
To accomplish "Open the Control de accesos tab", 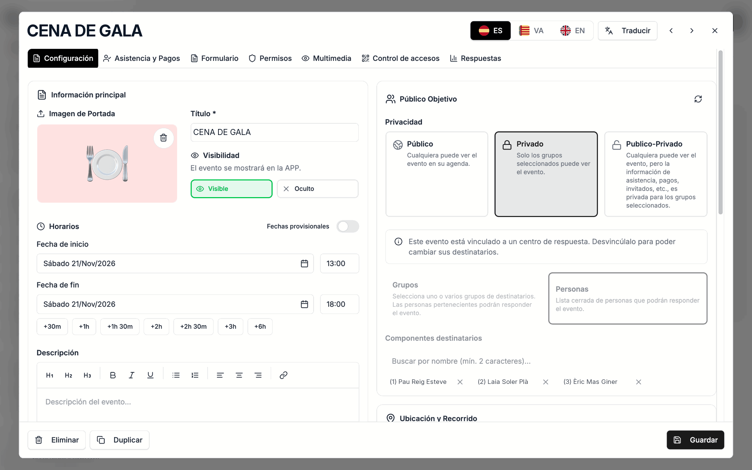I will coord(400,58).
